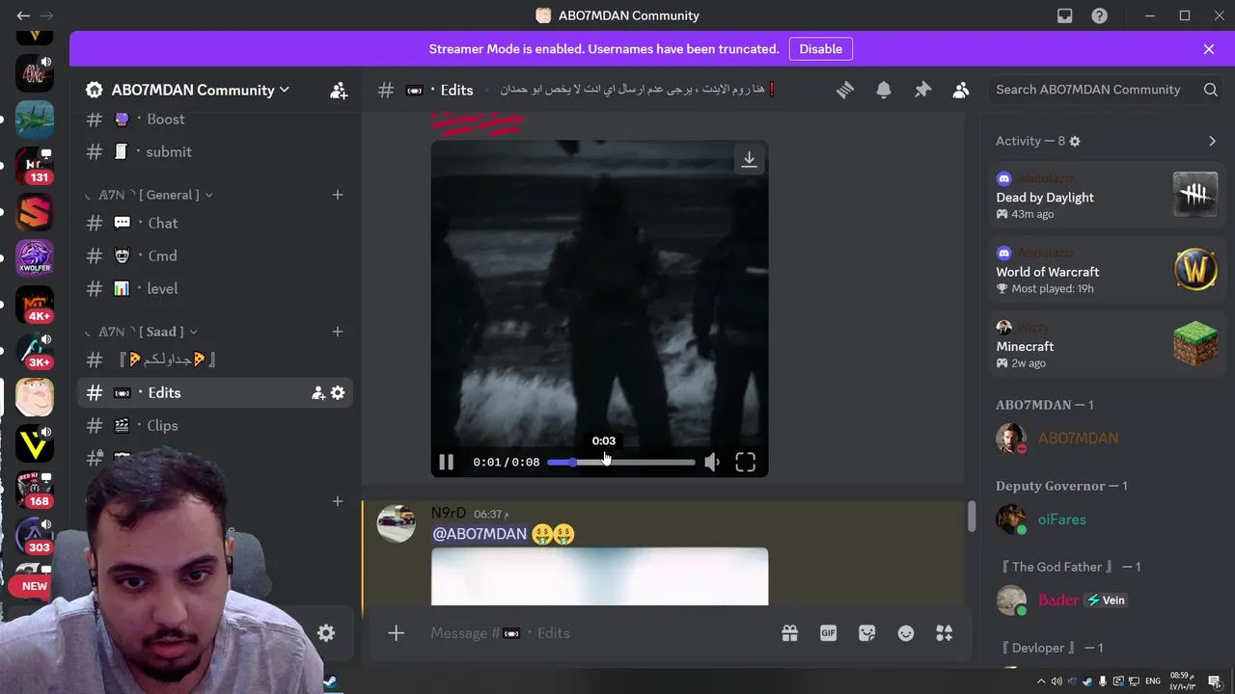Image resolution: width=1235 pixels, height=694 pixels.
Task: Open N9rD user name in chat
Action: pyautogui.click(x=449, y=513)
